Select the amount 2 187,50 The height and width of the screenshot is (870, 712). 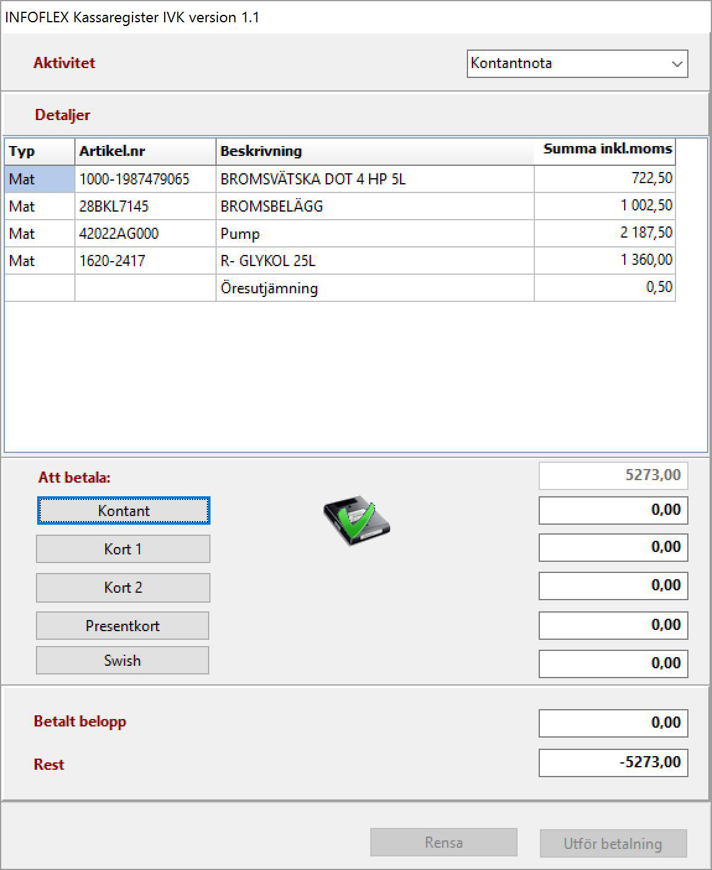pos(604,234)
